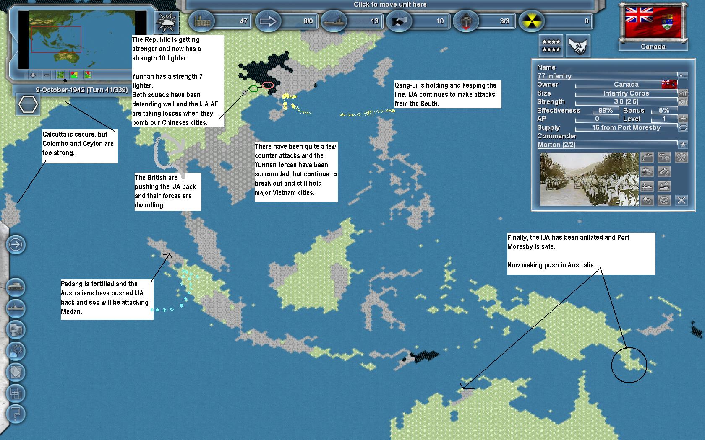The height and width of the screenshot is (440, 705).
Task: Click the bomb attack action icon
Action: click(664, 171)
